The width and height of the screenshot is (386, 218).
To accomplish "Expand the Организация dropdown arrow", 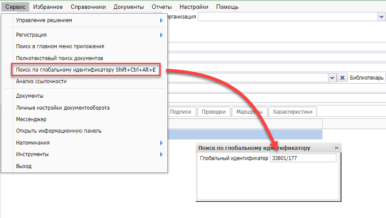I will 382,16.
